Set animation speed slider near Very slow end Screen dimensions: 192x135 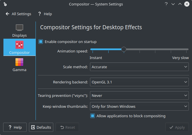[x=186, y=49]
